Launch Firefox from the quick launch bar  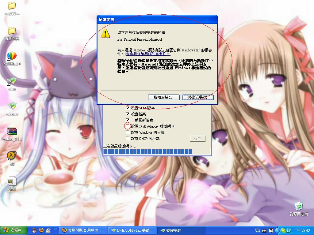(41, 230)
